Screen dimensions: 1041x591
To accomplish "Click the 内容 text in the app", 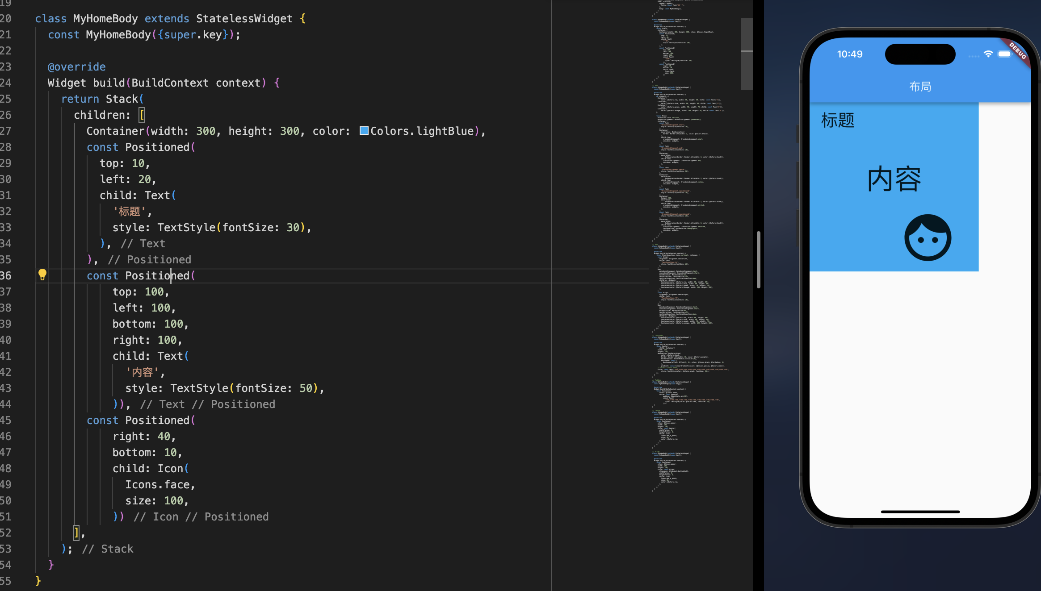I will pyautogui.click(x=894, y=179).
